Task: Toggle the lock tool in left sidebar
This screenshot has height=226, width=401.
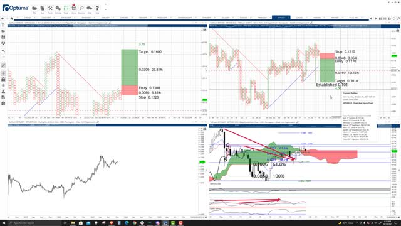Action: coord(3,80)
